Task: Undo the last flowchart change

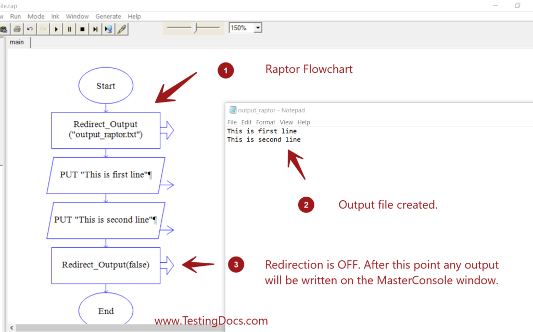Action: (30, 29)
